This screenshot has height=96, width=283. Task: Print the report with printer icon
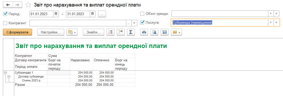tap(144, 32)
